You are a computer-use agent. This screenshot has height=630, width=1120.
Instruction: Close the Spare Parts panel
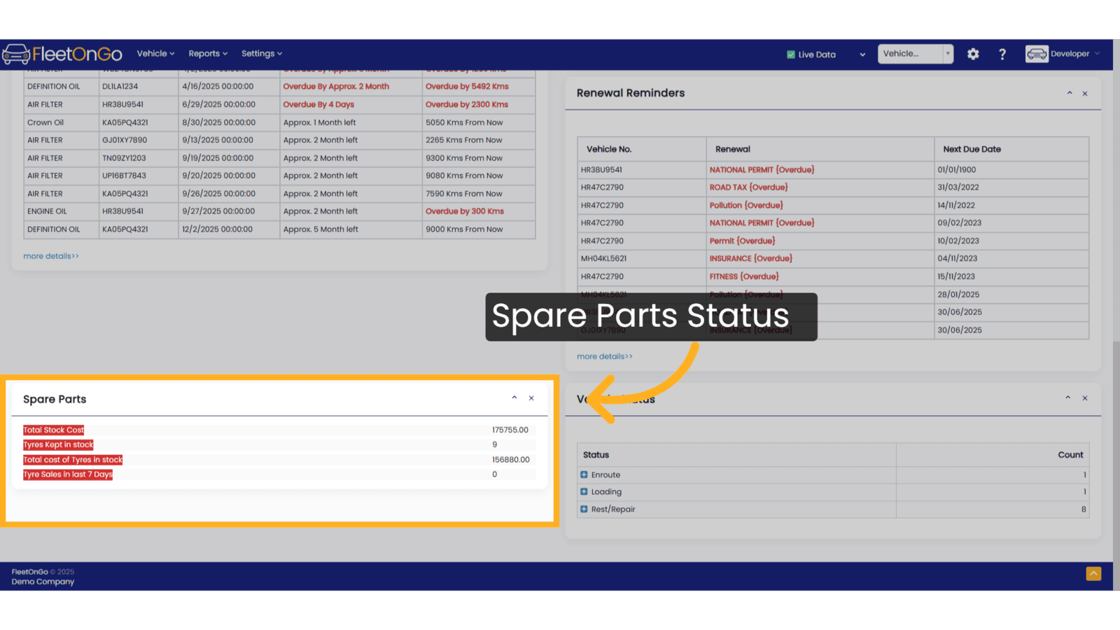tap(531, 398)
